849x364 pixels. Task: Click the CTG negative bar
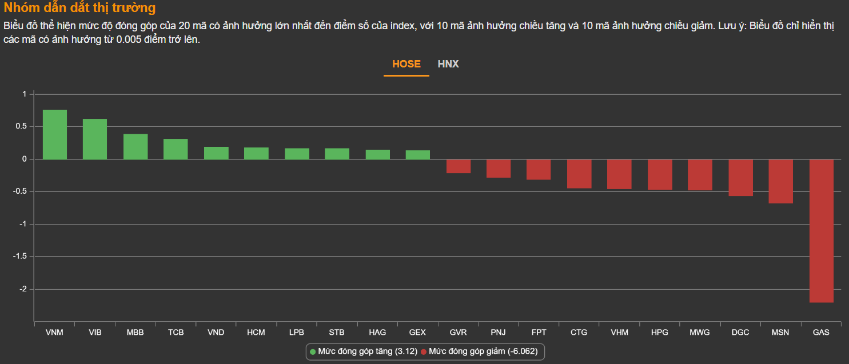point(579,173)
